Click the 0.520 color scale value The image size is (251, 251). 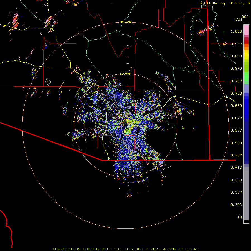click(236, 143)
